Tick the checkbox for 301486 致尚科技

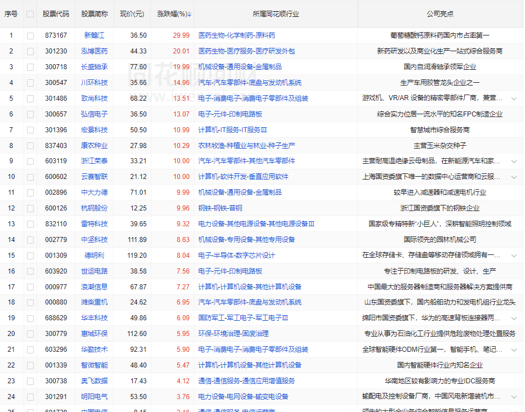pyautogui.click(x=30, y=99)
